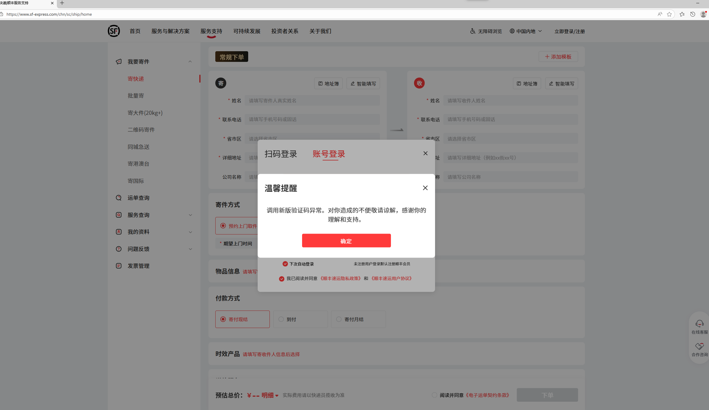709x410 pixels.
Task: Open 投资者关系 navigation menu
Action: tap(285, 31)
